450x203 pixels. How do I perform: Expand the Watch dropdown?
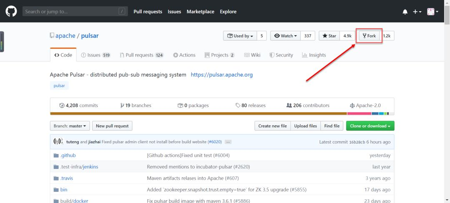click(x=285, y=36)
